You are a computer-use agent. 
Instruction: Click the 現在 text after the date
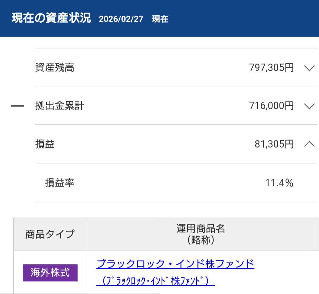[x=160, y=19]
